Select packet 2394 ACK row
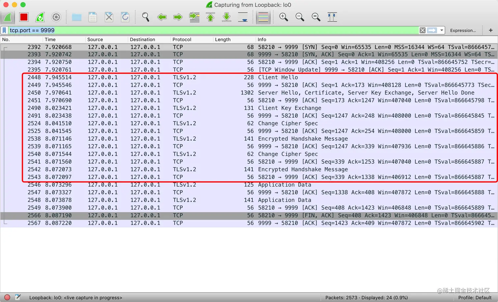 (x=249, y=62)
